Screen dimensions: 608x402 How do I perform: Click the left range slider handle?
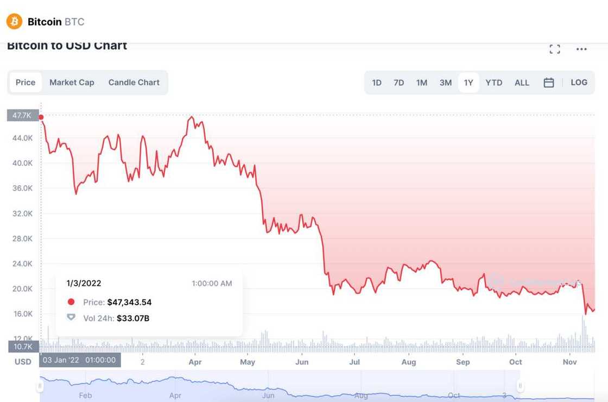[x=40, y=386]
